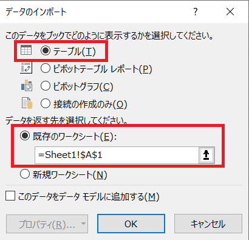The height and width of the screenshot is (240, 249).
Task: Select ピボットグラフ radio button
Action: [46, 86]
